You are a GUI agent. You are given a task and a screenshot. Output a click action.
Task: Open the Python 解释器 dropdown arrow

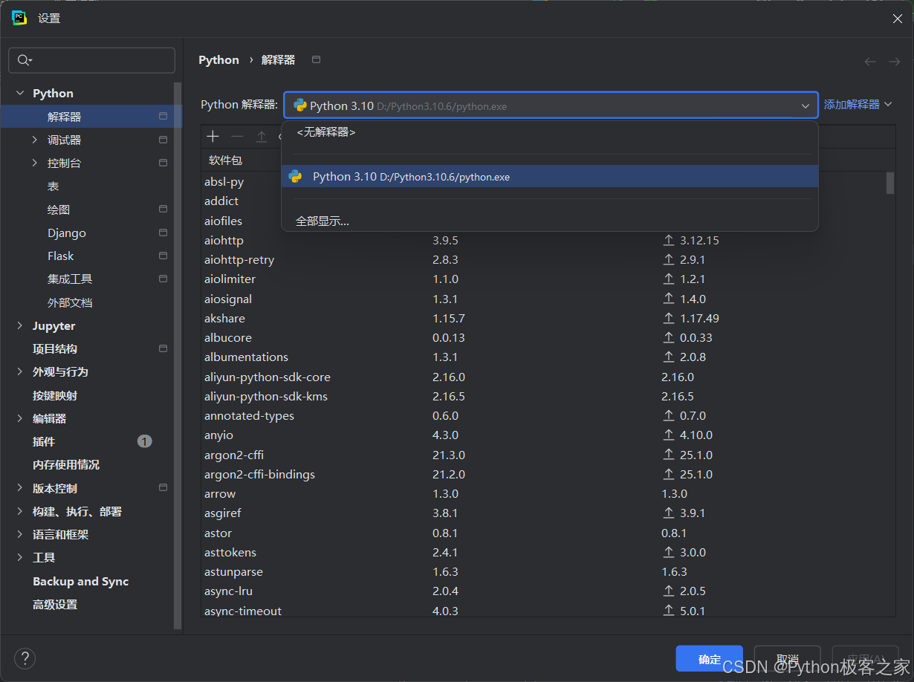pos(806,106)
